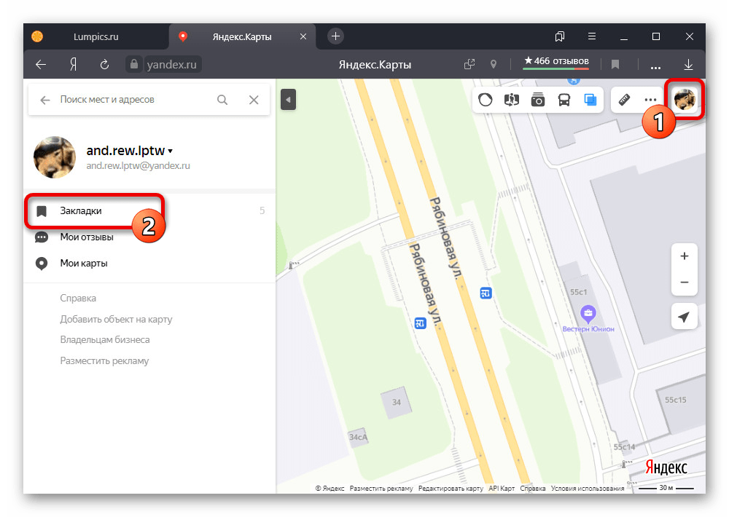Bookmark this page with the flag icon

615,64
